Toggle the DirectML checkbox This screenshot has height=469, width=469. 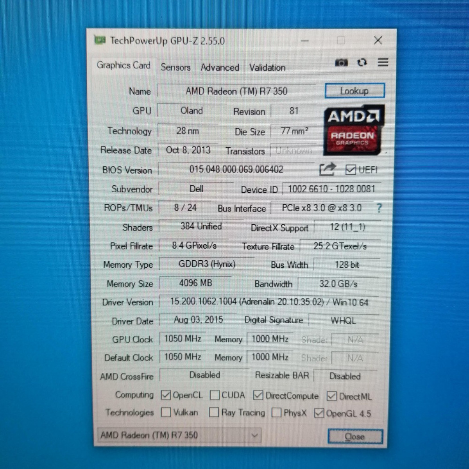tap(331, 396)
